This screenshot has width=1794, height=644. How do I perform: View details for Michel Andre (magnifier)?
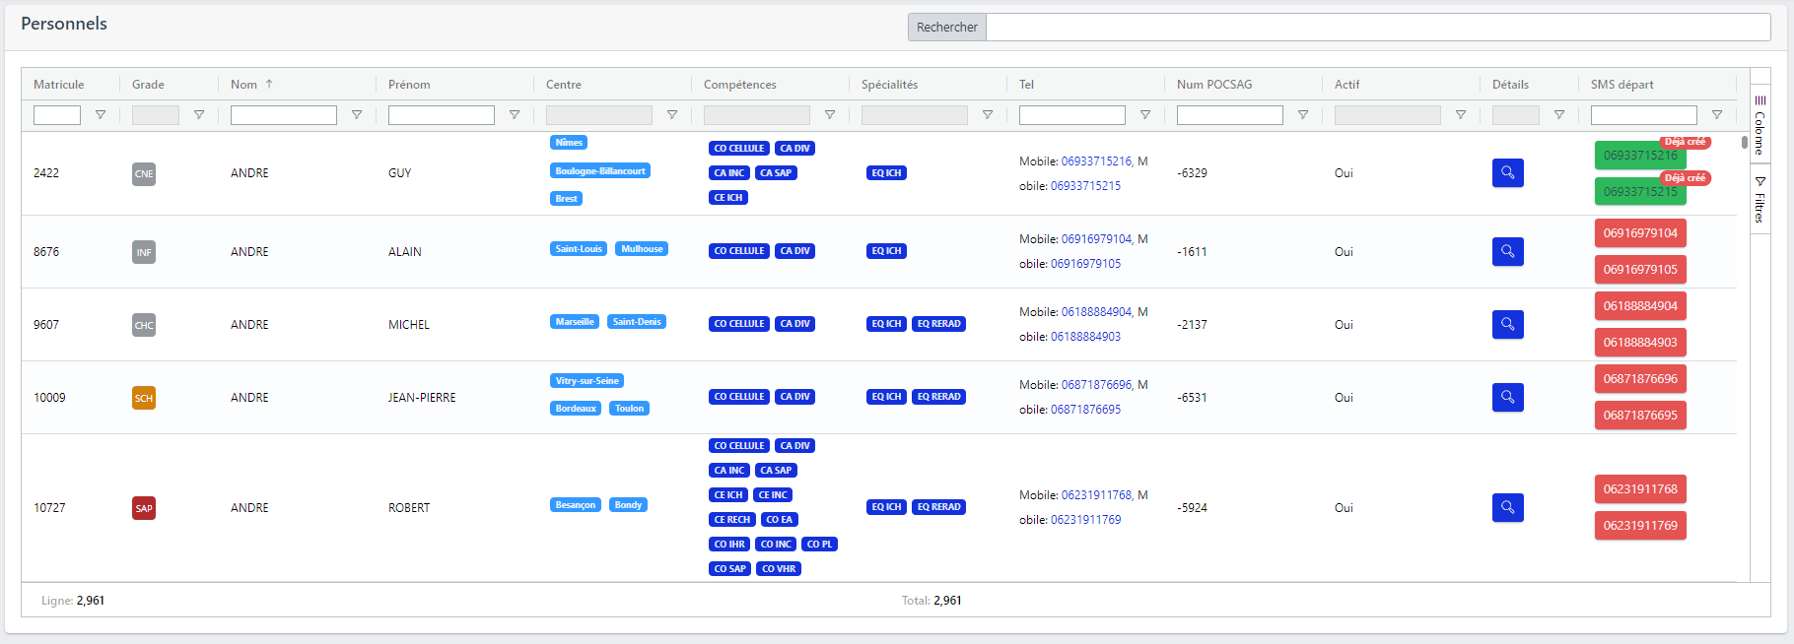(1508, 325)
